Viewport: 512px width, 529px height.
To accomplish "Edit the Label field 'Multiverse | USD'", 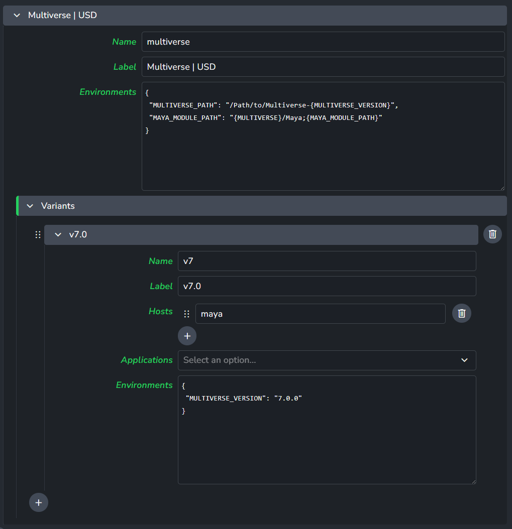I will pyautogui.click(x=323, y=67).
